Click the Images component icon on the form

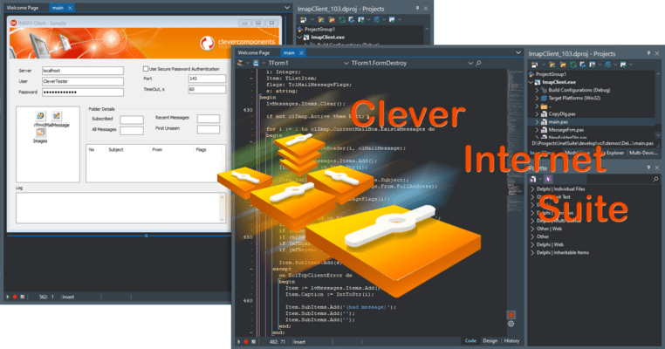pos(40,133)
